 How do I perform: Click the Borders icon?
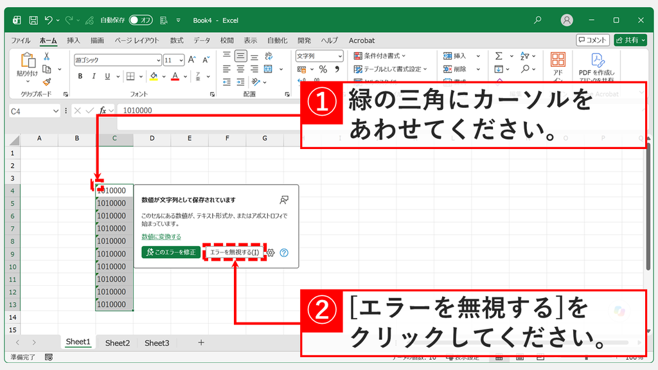click(x=130, y=76)
